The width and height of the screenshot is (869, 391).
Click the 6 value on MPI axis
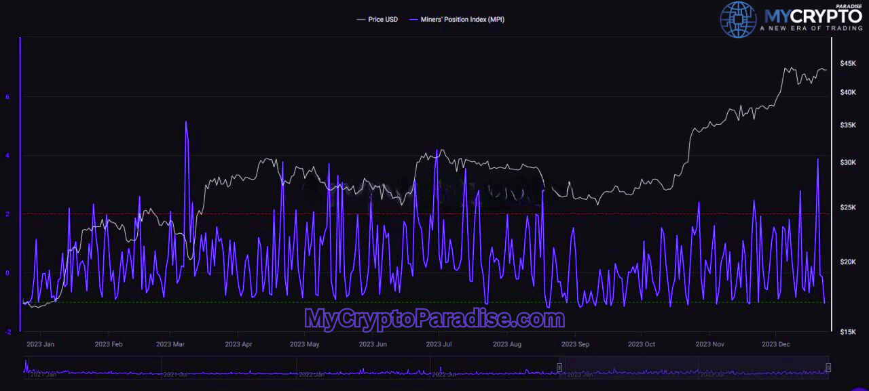click(x=7, y=97)
